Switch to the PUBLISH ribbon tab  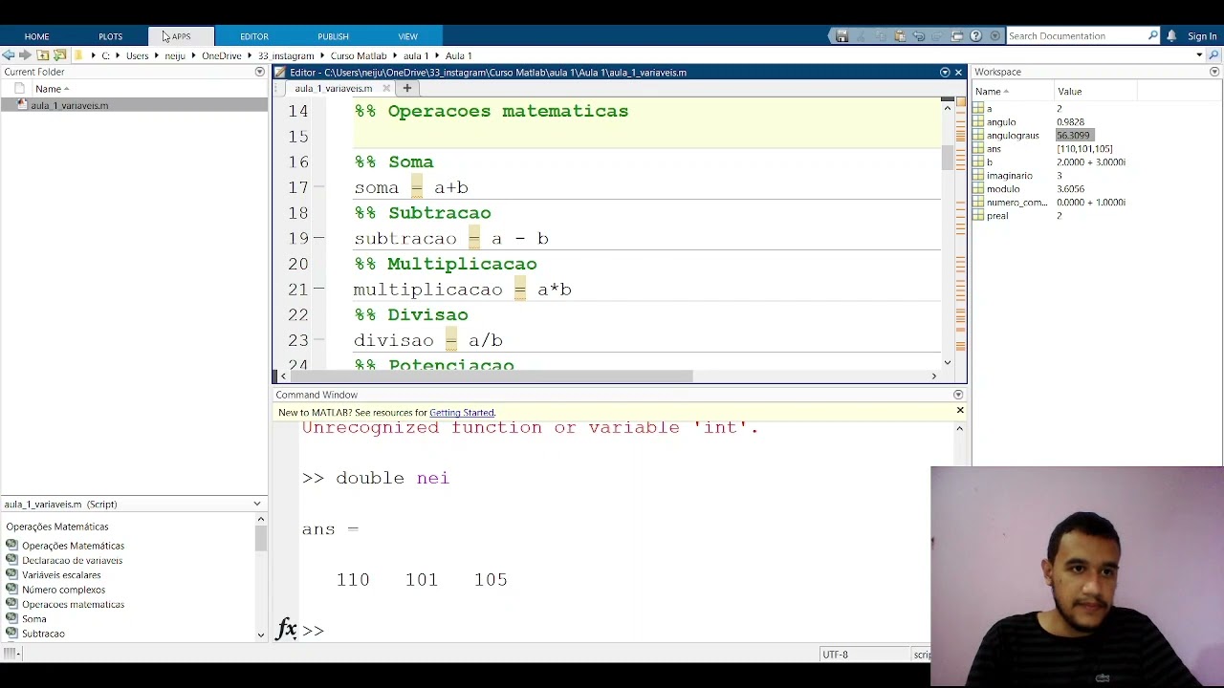click(x=333, y=36)
